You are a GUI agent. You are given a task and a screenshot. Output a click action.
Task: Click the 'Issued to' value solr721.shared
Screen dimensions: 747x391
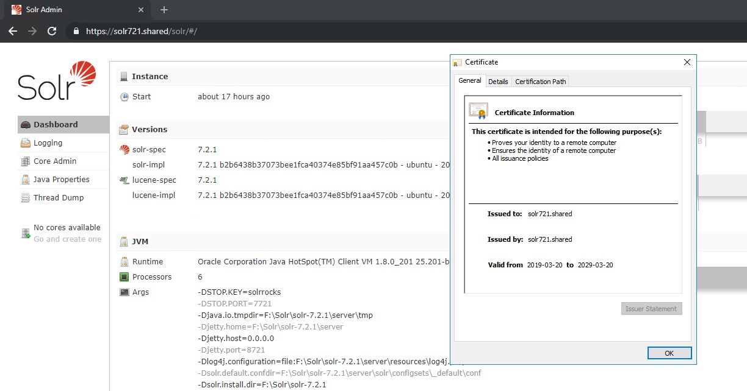[550, 214]
